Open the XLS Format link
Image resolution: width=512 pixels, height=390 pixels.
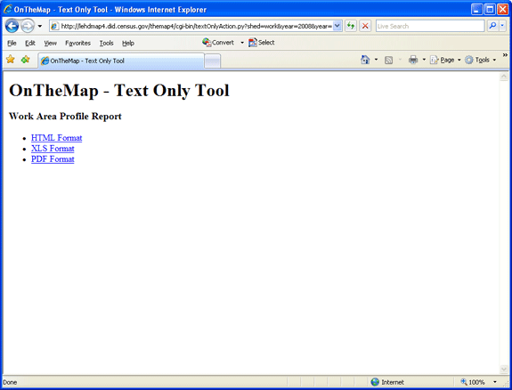pos(53,149)
